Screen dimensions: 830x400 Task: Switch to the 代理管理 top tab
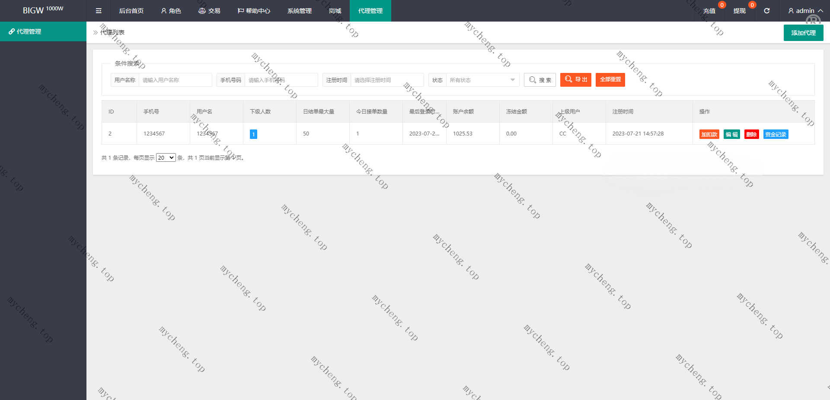tap(370, 11)
